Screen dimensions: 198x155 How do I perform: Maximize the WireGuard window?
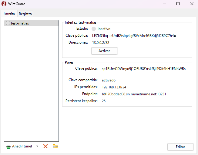(178, 4)
